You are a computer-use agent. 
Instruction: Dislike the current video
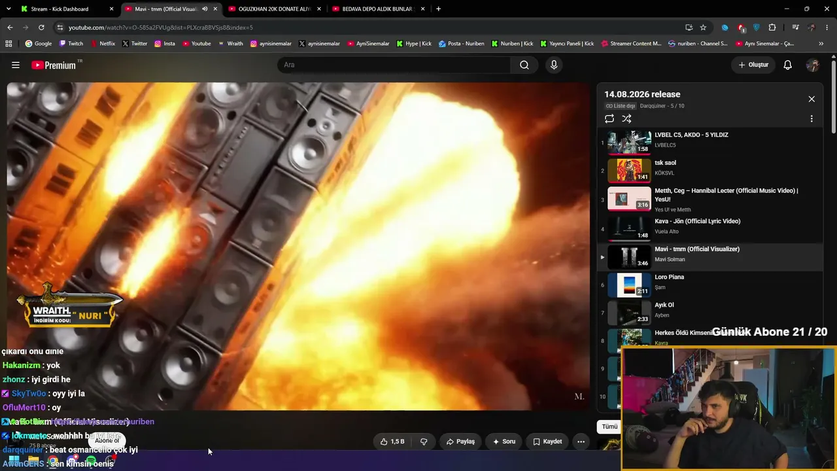[424, 442]
